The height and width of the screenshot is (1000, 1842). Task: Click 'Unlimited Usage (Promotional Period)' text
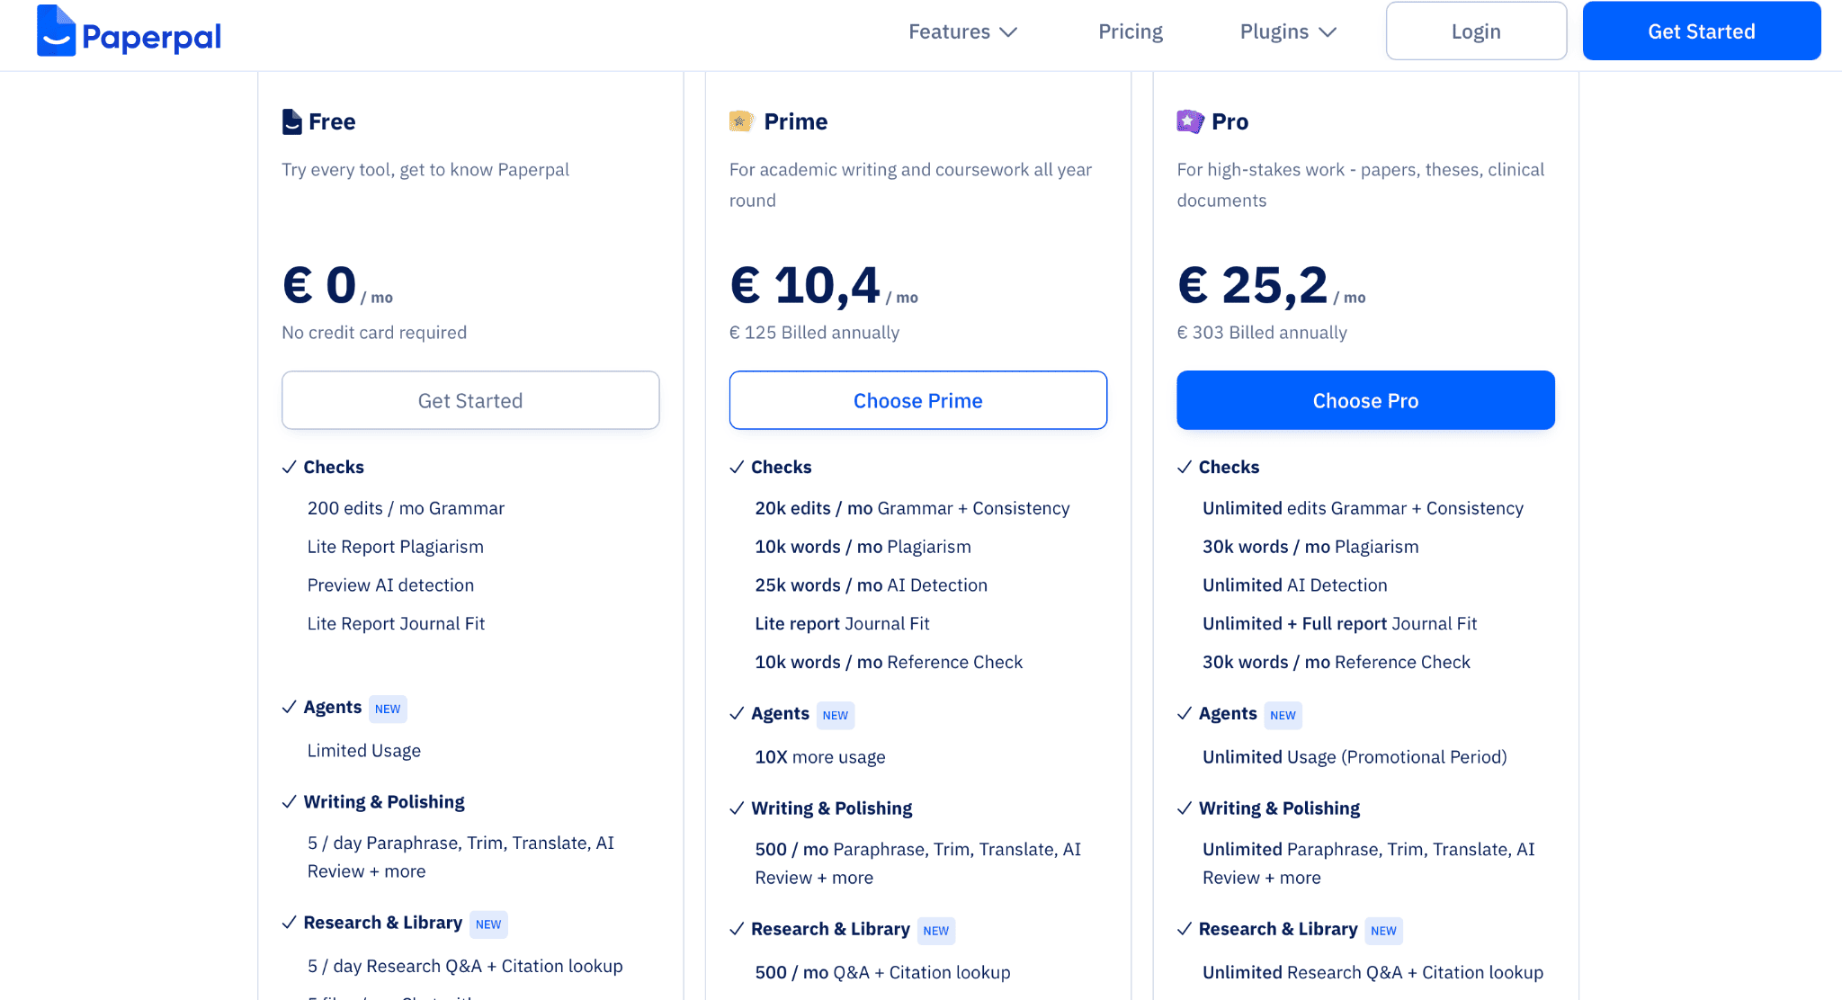coord(1355,757)
